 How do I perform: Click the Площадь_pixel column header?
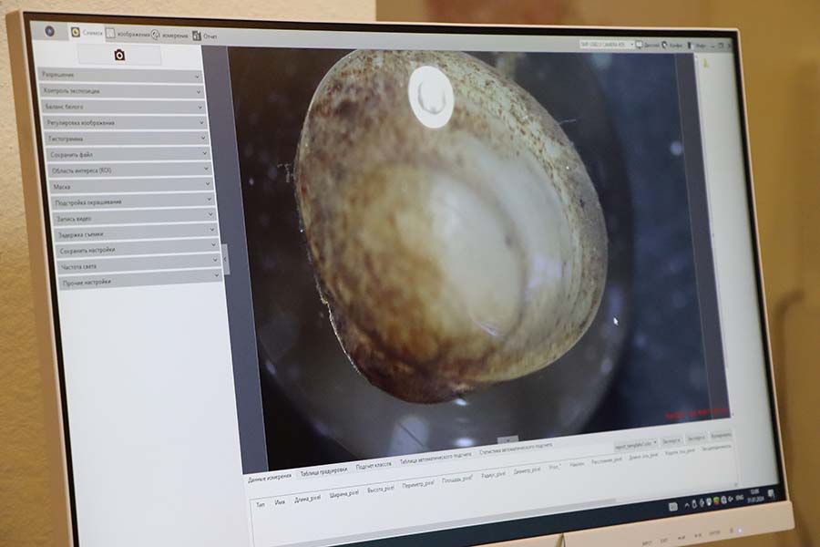tap(457, 480)
